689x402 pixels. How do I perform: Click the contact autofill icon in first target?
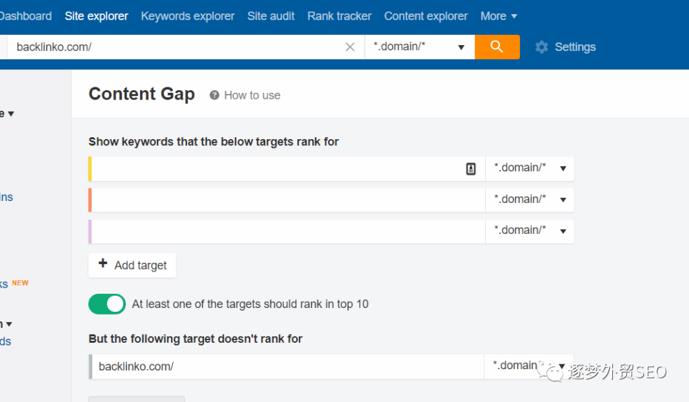click(470, 169)
